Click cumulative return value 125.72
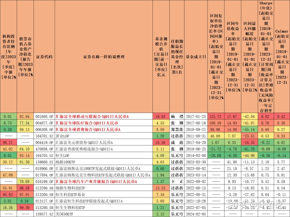This screenshot has height=217, width=290. [x=216, y=116]
